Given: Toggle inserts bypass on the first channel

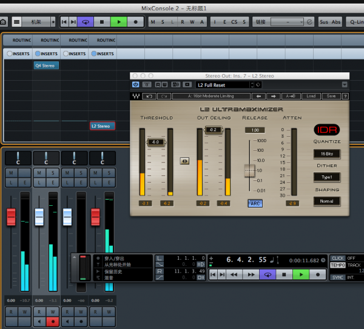Looking at the screenshot, I should [10, 53].
